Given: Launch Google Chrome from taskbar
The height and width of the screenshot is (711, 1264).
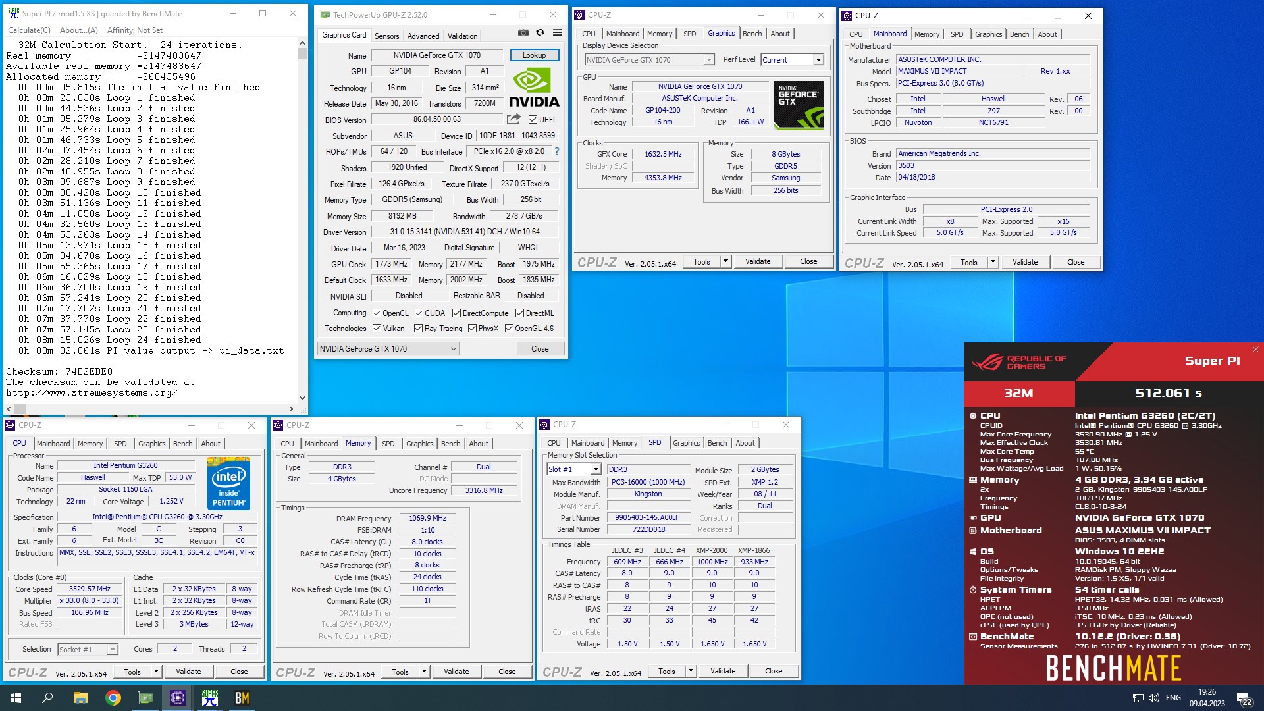Looking at the screenshot, I should point(113,698).
